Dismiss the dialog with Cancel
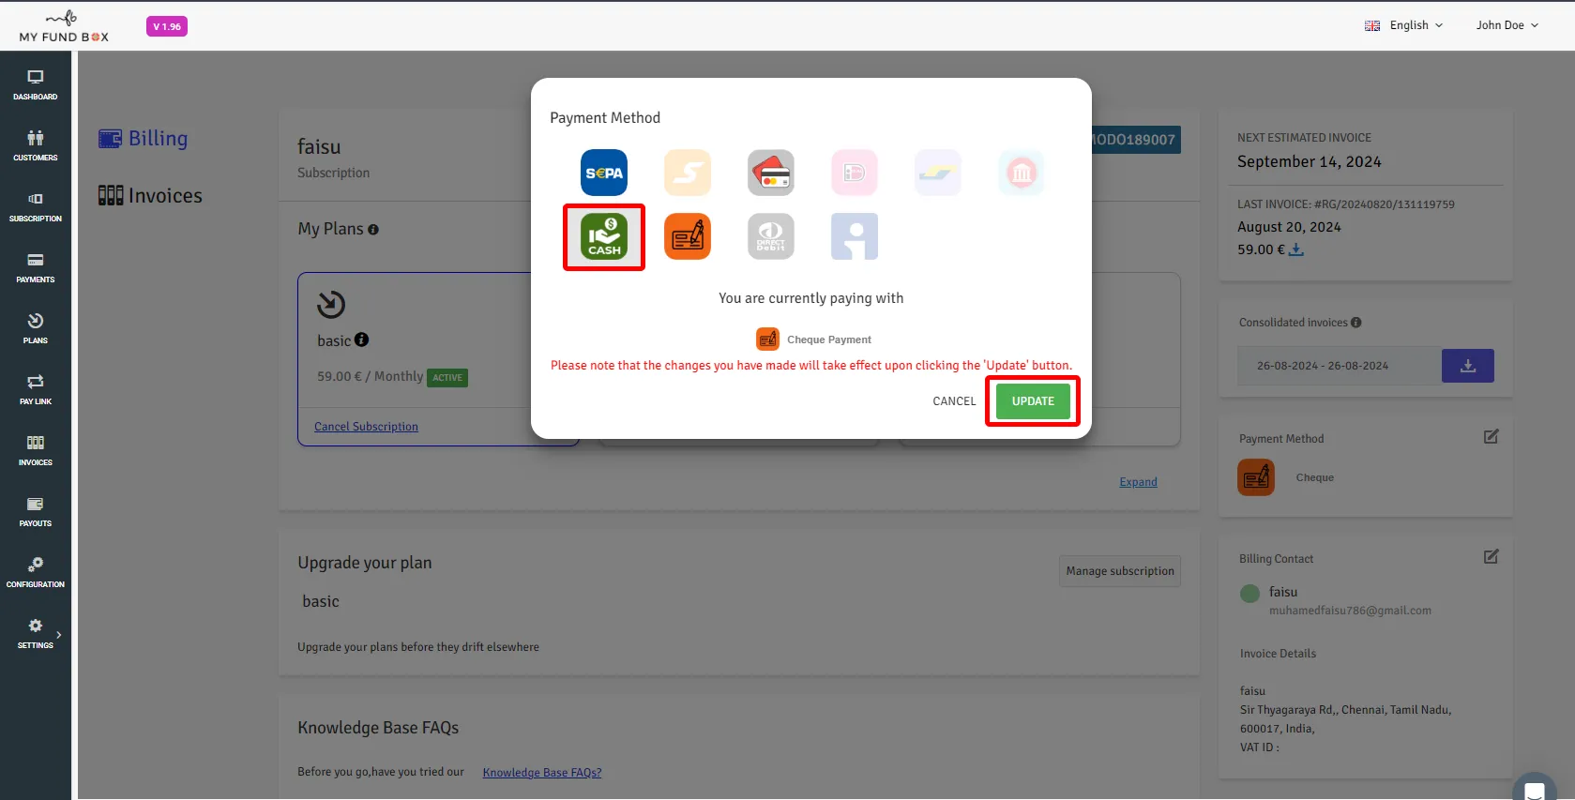Viewport: 1575px width, 800px height. pyautogui.click(x=954, y=401)
